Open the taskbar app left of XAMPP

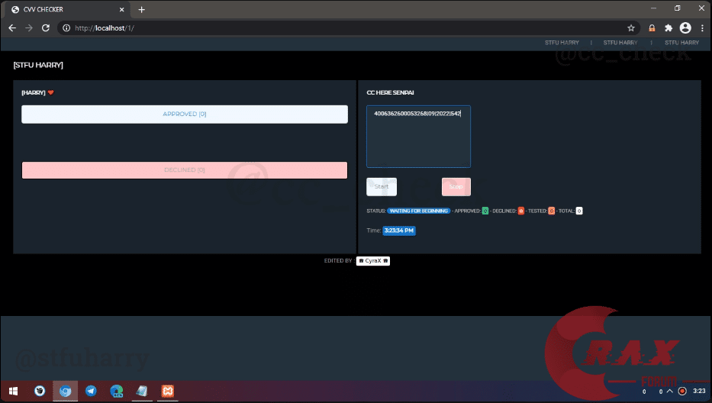(142, 392)
